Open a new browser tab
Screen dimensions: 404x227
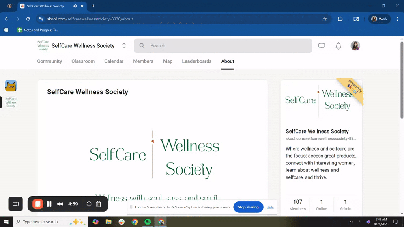(x=93, y=6)
